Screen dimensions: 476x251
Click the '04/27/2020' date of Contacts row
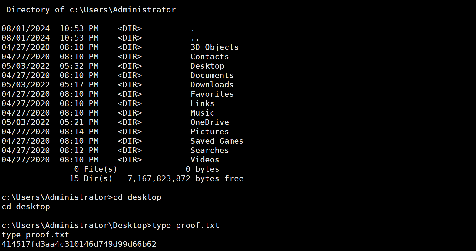pyautogui.click(x=26, y=57)
